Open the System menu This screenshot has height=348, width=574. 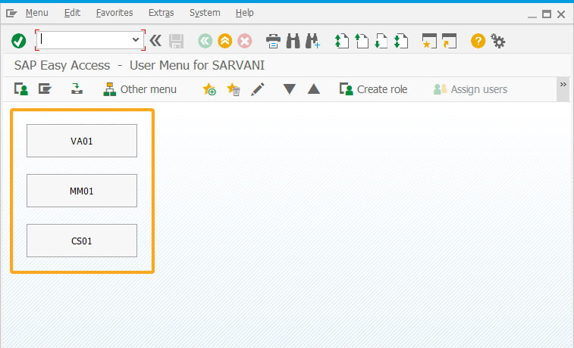205,13
